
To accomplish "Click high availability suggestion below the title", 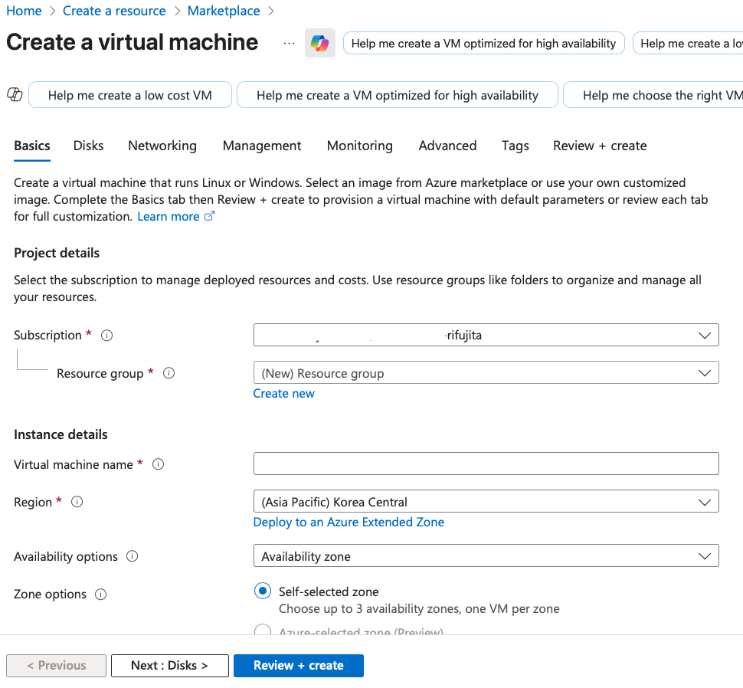I will [x=398, y=95].
